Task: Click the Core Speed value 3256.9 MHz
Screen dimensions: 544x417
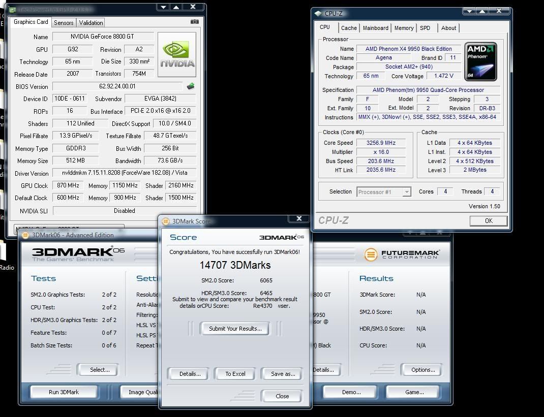Action: pos(381,143)
